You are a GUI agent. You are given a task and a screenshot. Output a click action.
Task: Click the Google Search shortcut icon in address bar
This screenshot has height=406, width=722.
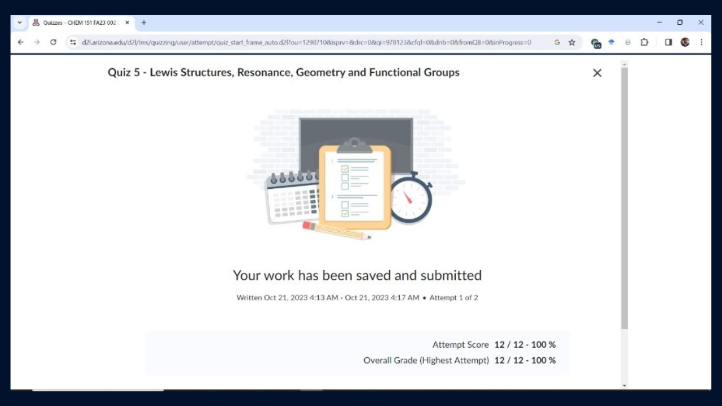[x=557, y=42]
